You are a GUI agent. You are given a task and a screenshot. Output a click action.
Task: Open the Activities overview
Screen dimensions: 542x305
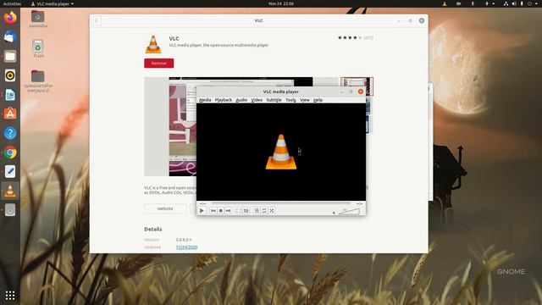pyautogui.click(x=12, y=3)
